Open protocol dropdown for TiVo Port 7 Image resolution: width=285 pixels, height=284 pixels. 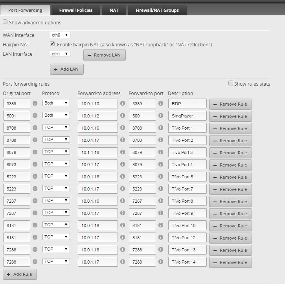56,188
